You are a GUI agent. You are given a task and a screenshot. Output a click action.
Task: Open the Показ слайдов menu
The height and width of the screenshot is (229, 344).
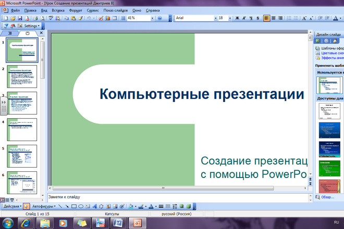tap(115, 10)
